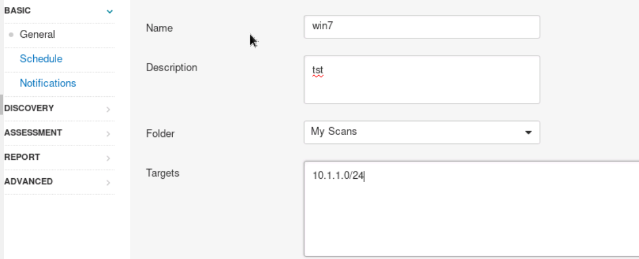Click the Targets field label
This screenshot has width=639, height=259.
tap(163, 172)
